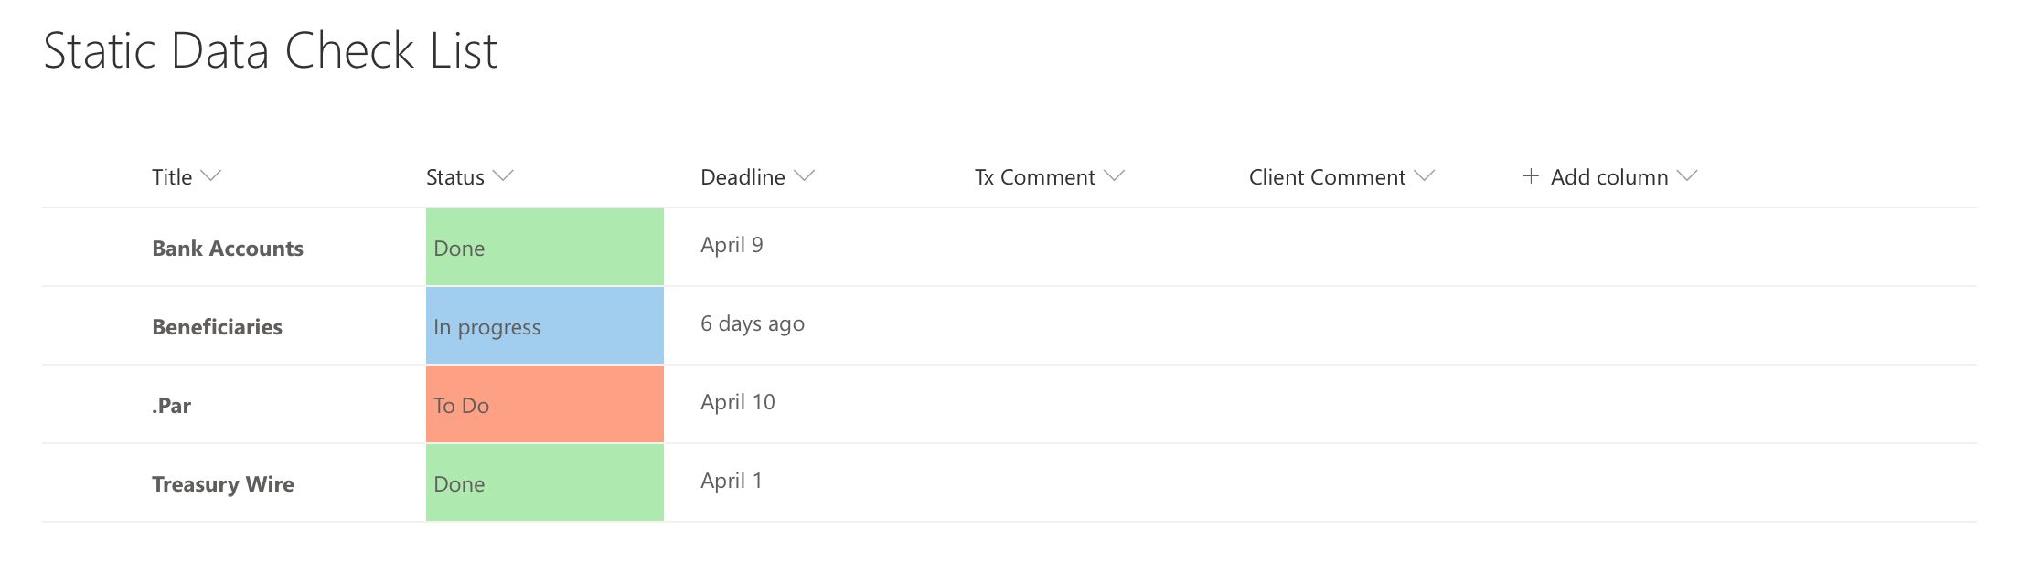
Task: Open the Tx Comment column chevron
Action: 1114,176
